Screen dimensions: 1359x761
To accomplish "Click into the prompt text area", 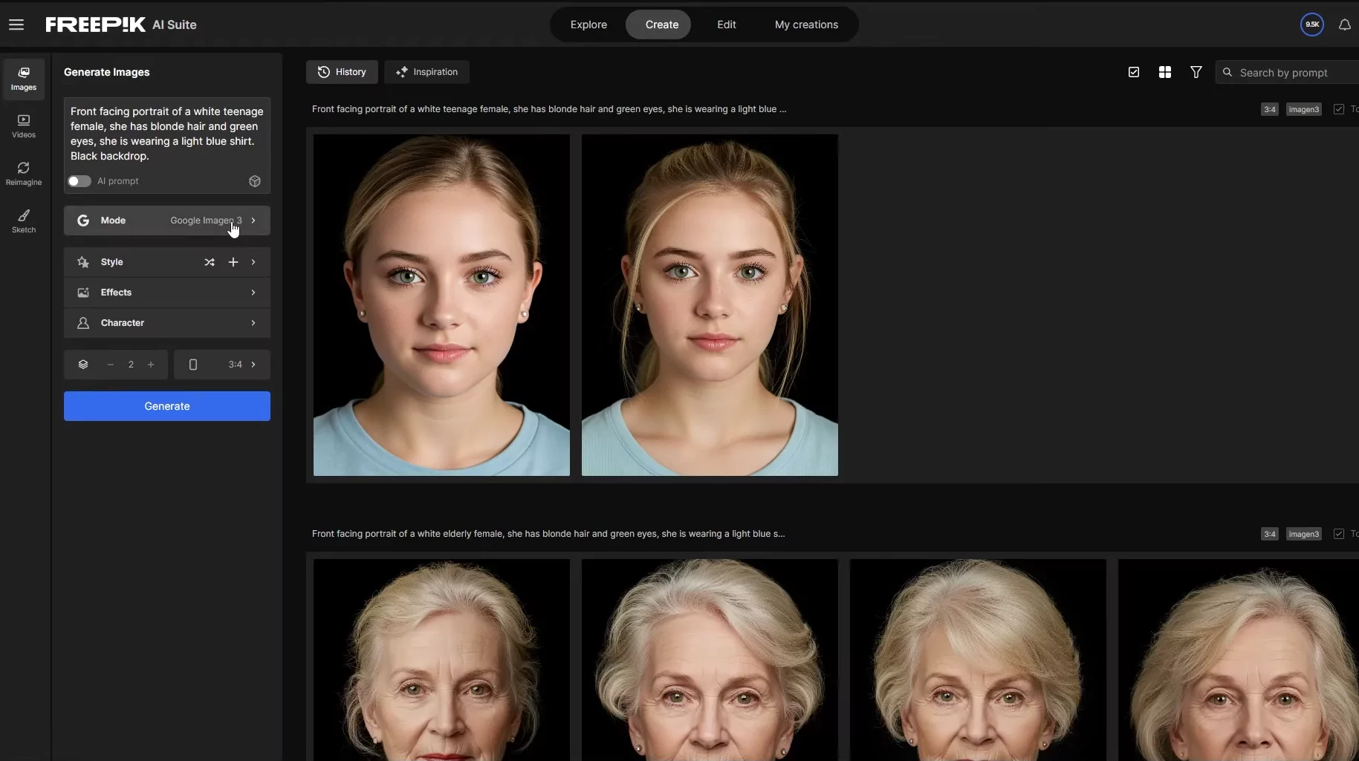I will [167, 134].
